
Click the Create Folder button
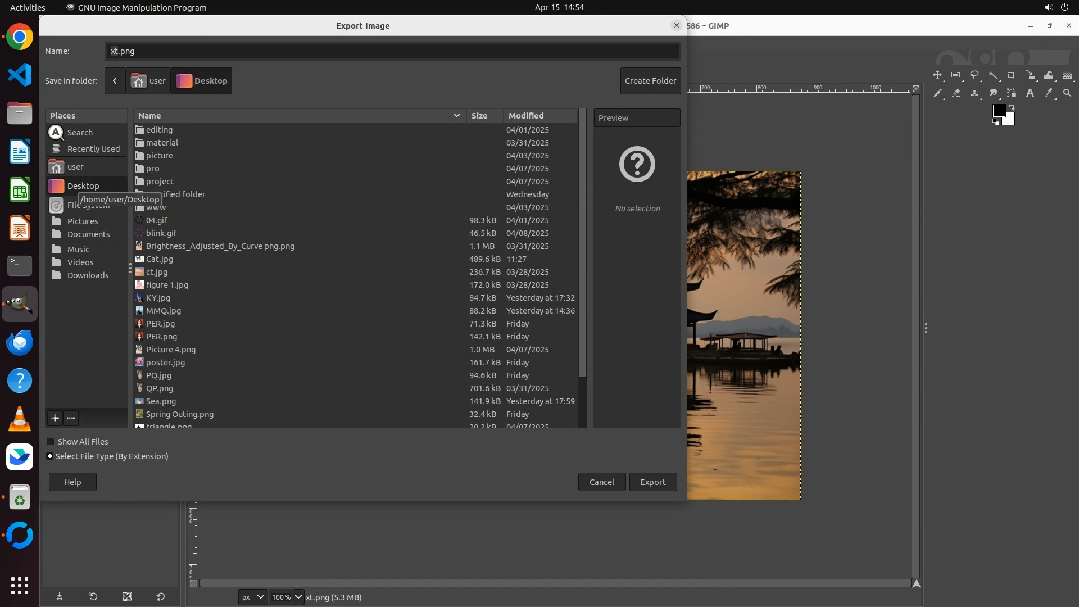click(x=650, y=81)
